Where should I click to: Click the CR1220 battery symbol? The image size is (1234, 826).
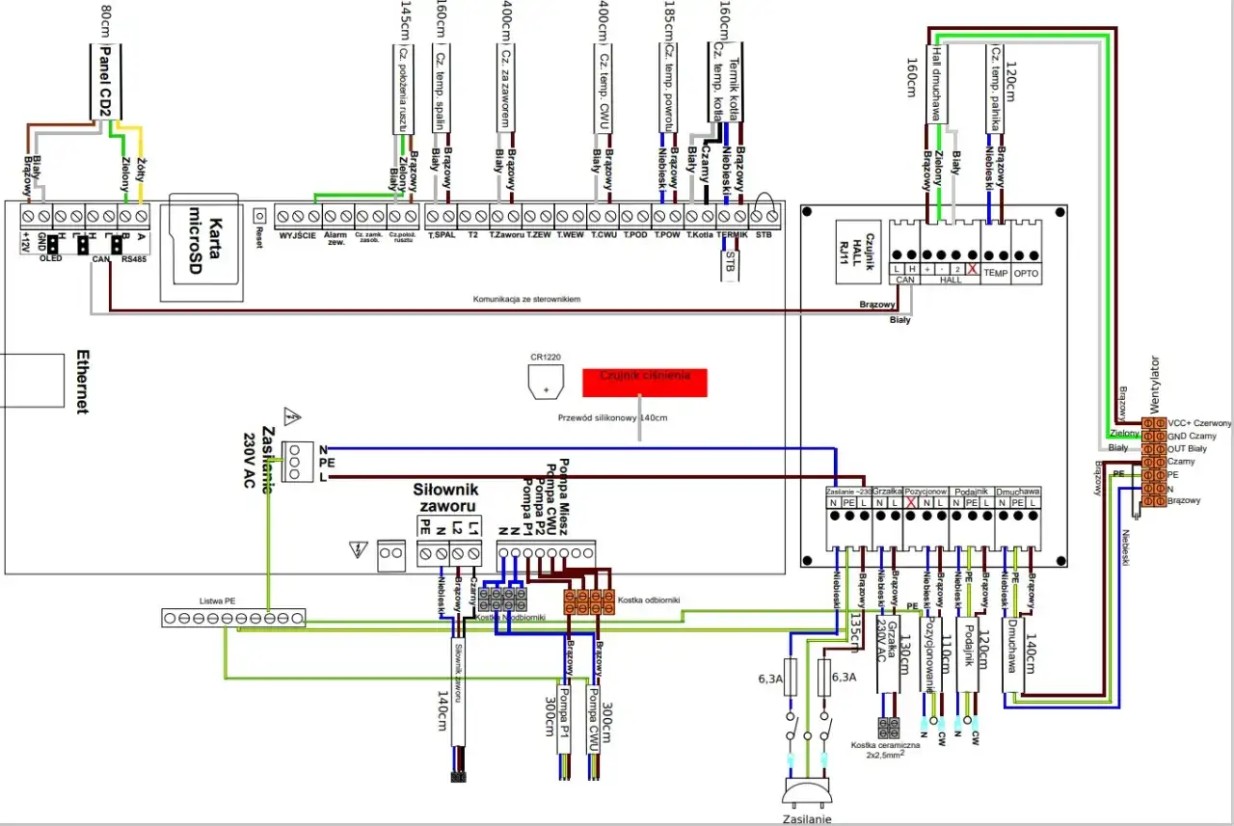click(x=546, y=381)
